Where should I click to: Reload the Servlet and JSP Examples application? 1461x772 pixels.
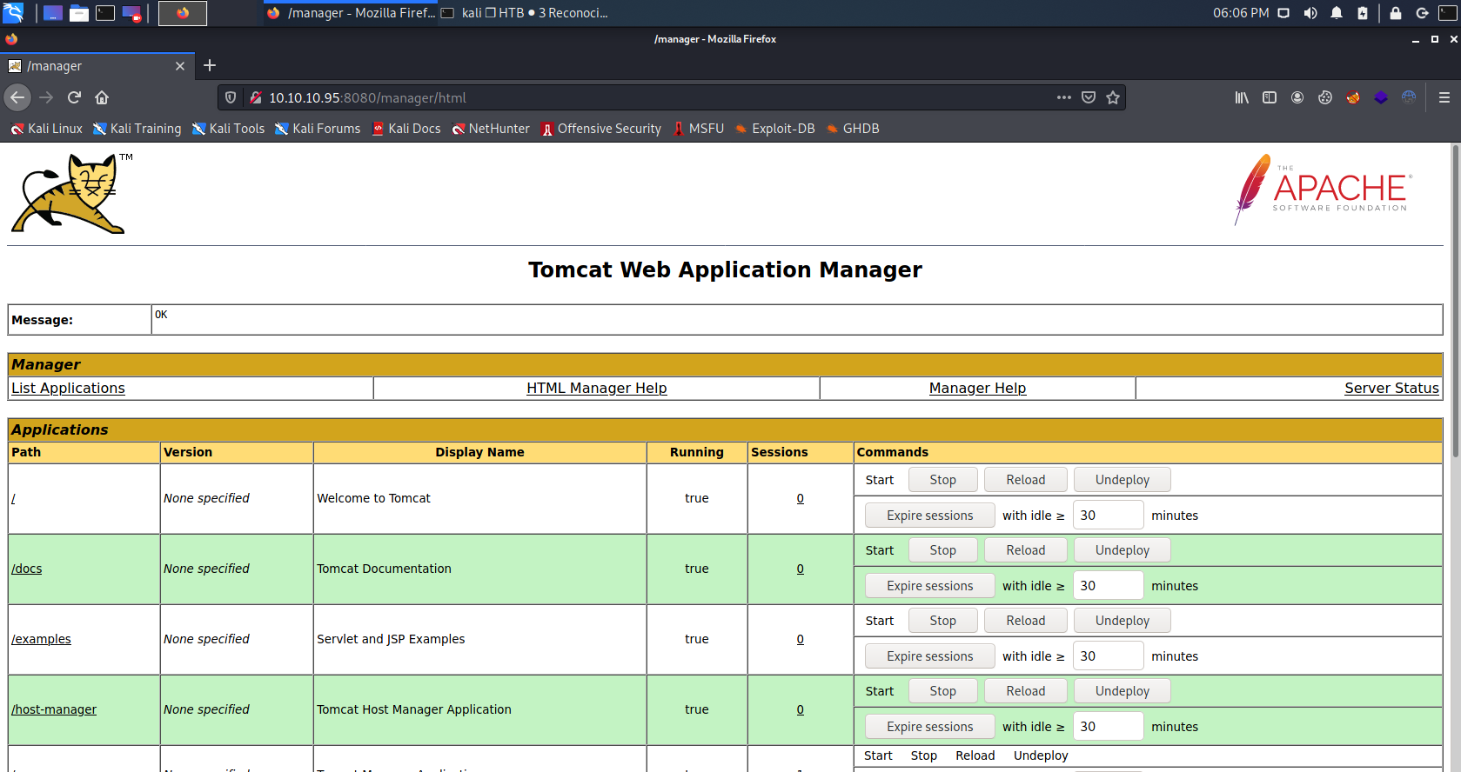click(x=1026, y=621)
